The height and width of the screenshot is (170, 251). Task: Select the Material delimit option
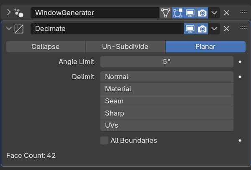pyautogui.click(x=167, y=89)
